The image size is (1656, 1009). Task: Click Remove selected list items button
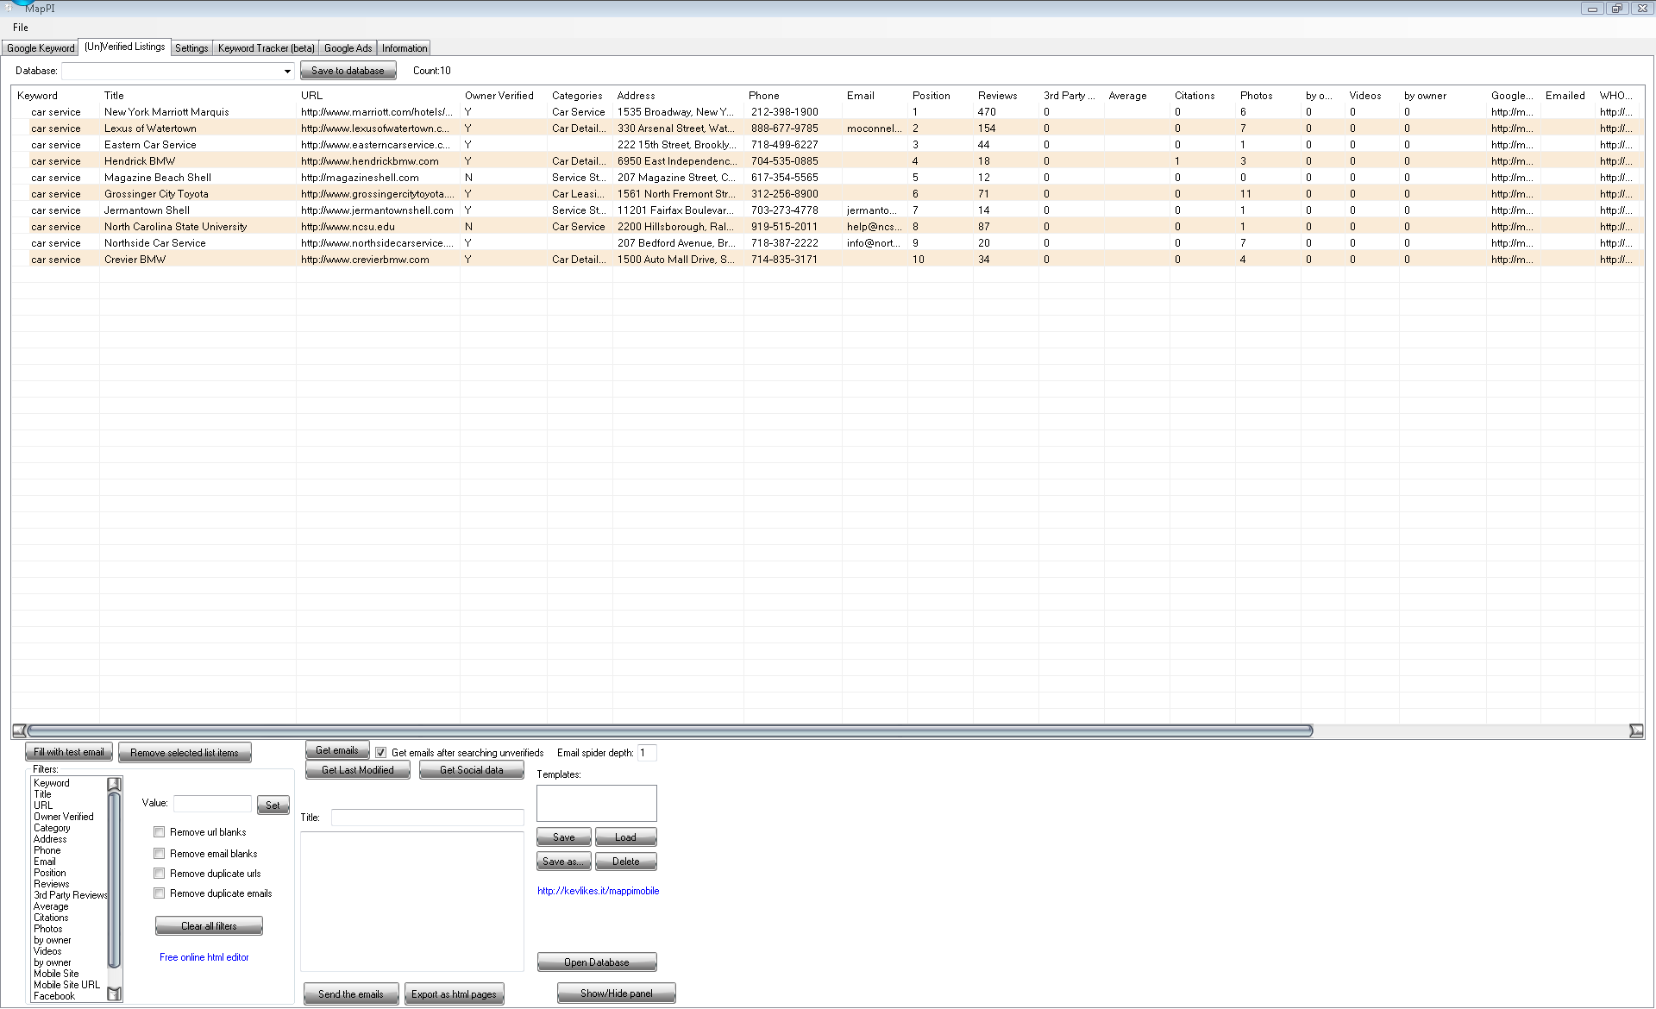pos(185,753)
